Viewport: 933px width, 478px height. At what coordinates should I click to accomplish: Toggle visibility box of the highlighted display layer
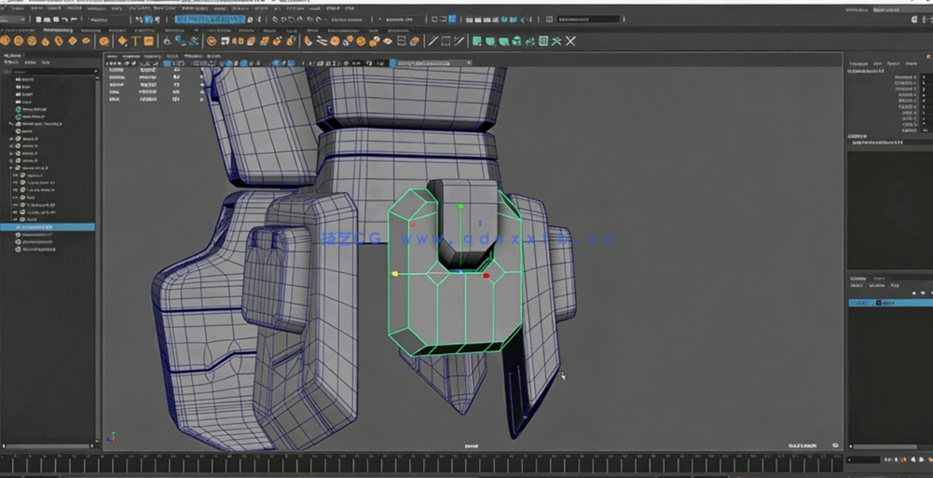click(x=855, y=303)
